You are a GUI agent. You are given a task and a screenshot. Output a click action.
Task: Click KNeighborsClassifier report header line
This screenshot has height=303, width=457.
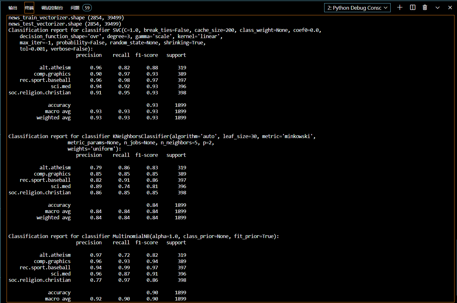tap(162, 137)
